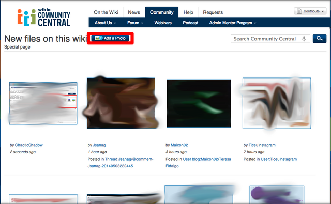Click the 'Special page' subtitle
The width and height of the screenshot is (331, 204).
[x=17, y=47]
